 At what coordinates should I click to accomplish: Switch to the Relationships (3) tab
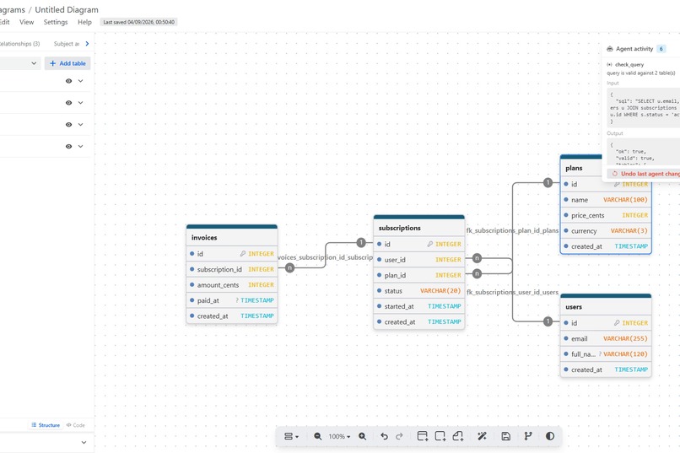point(19,44)
